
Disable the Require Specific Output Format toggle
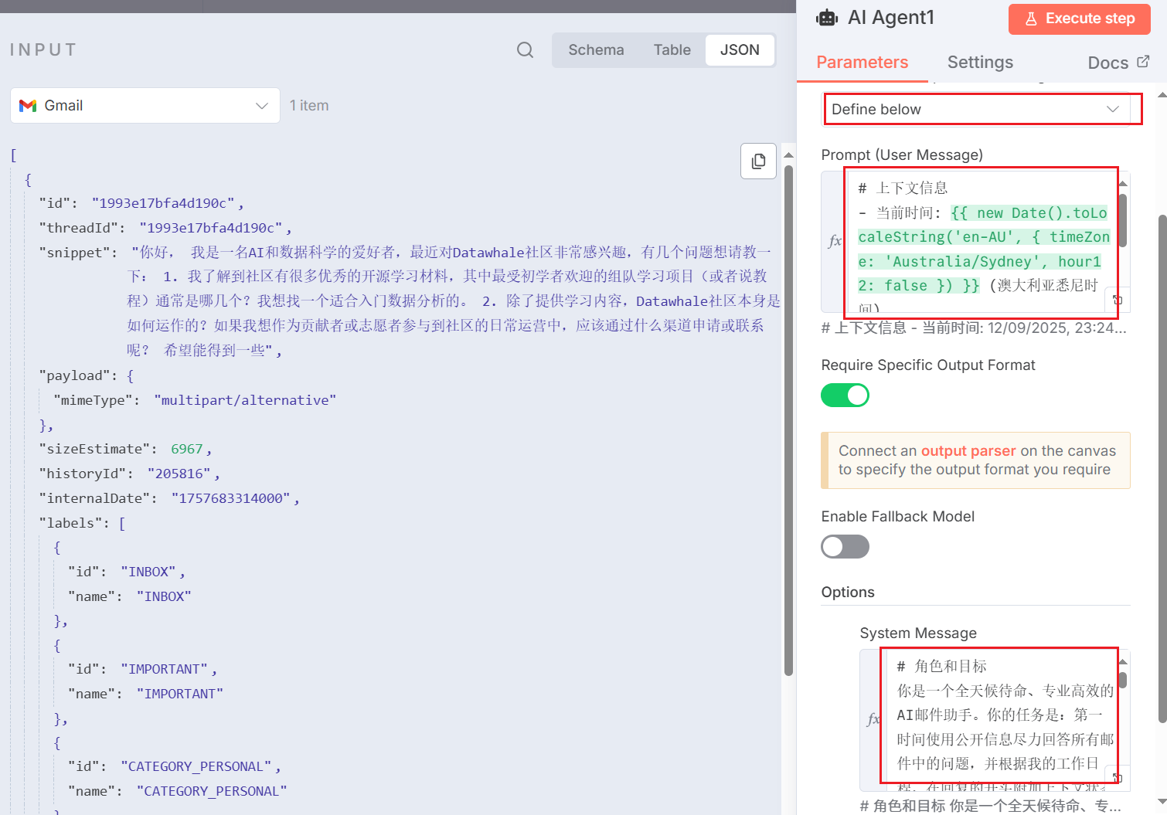click(x=845, y=395)
